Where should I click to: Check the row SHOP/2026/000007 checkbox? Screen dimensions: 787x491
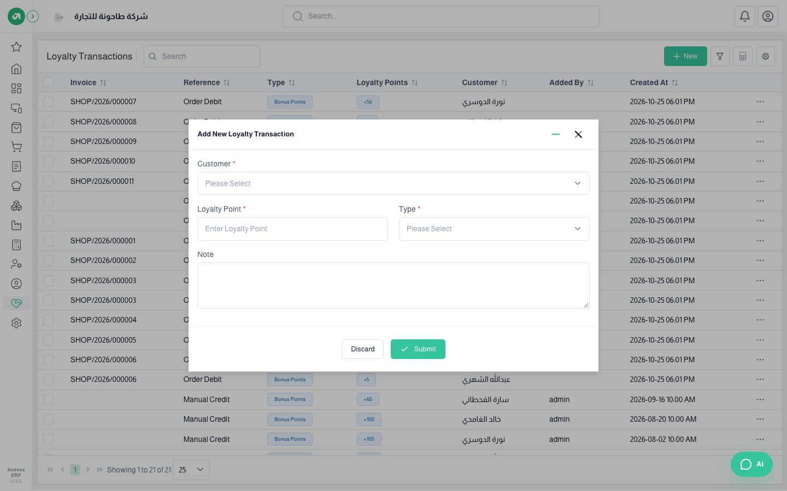(49, 102)
